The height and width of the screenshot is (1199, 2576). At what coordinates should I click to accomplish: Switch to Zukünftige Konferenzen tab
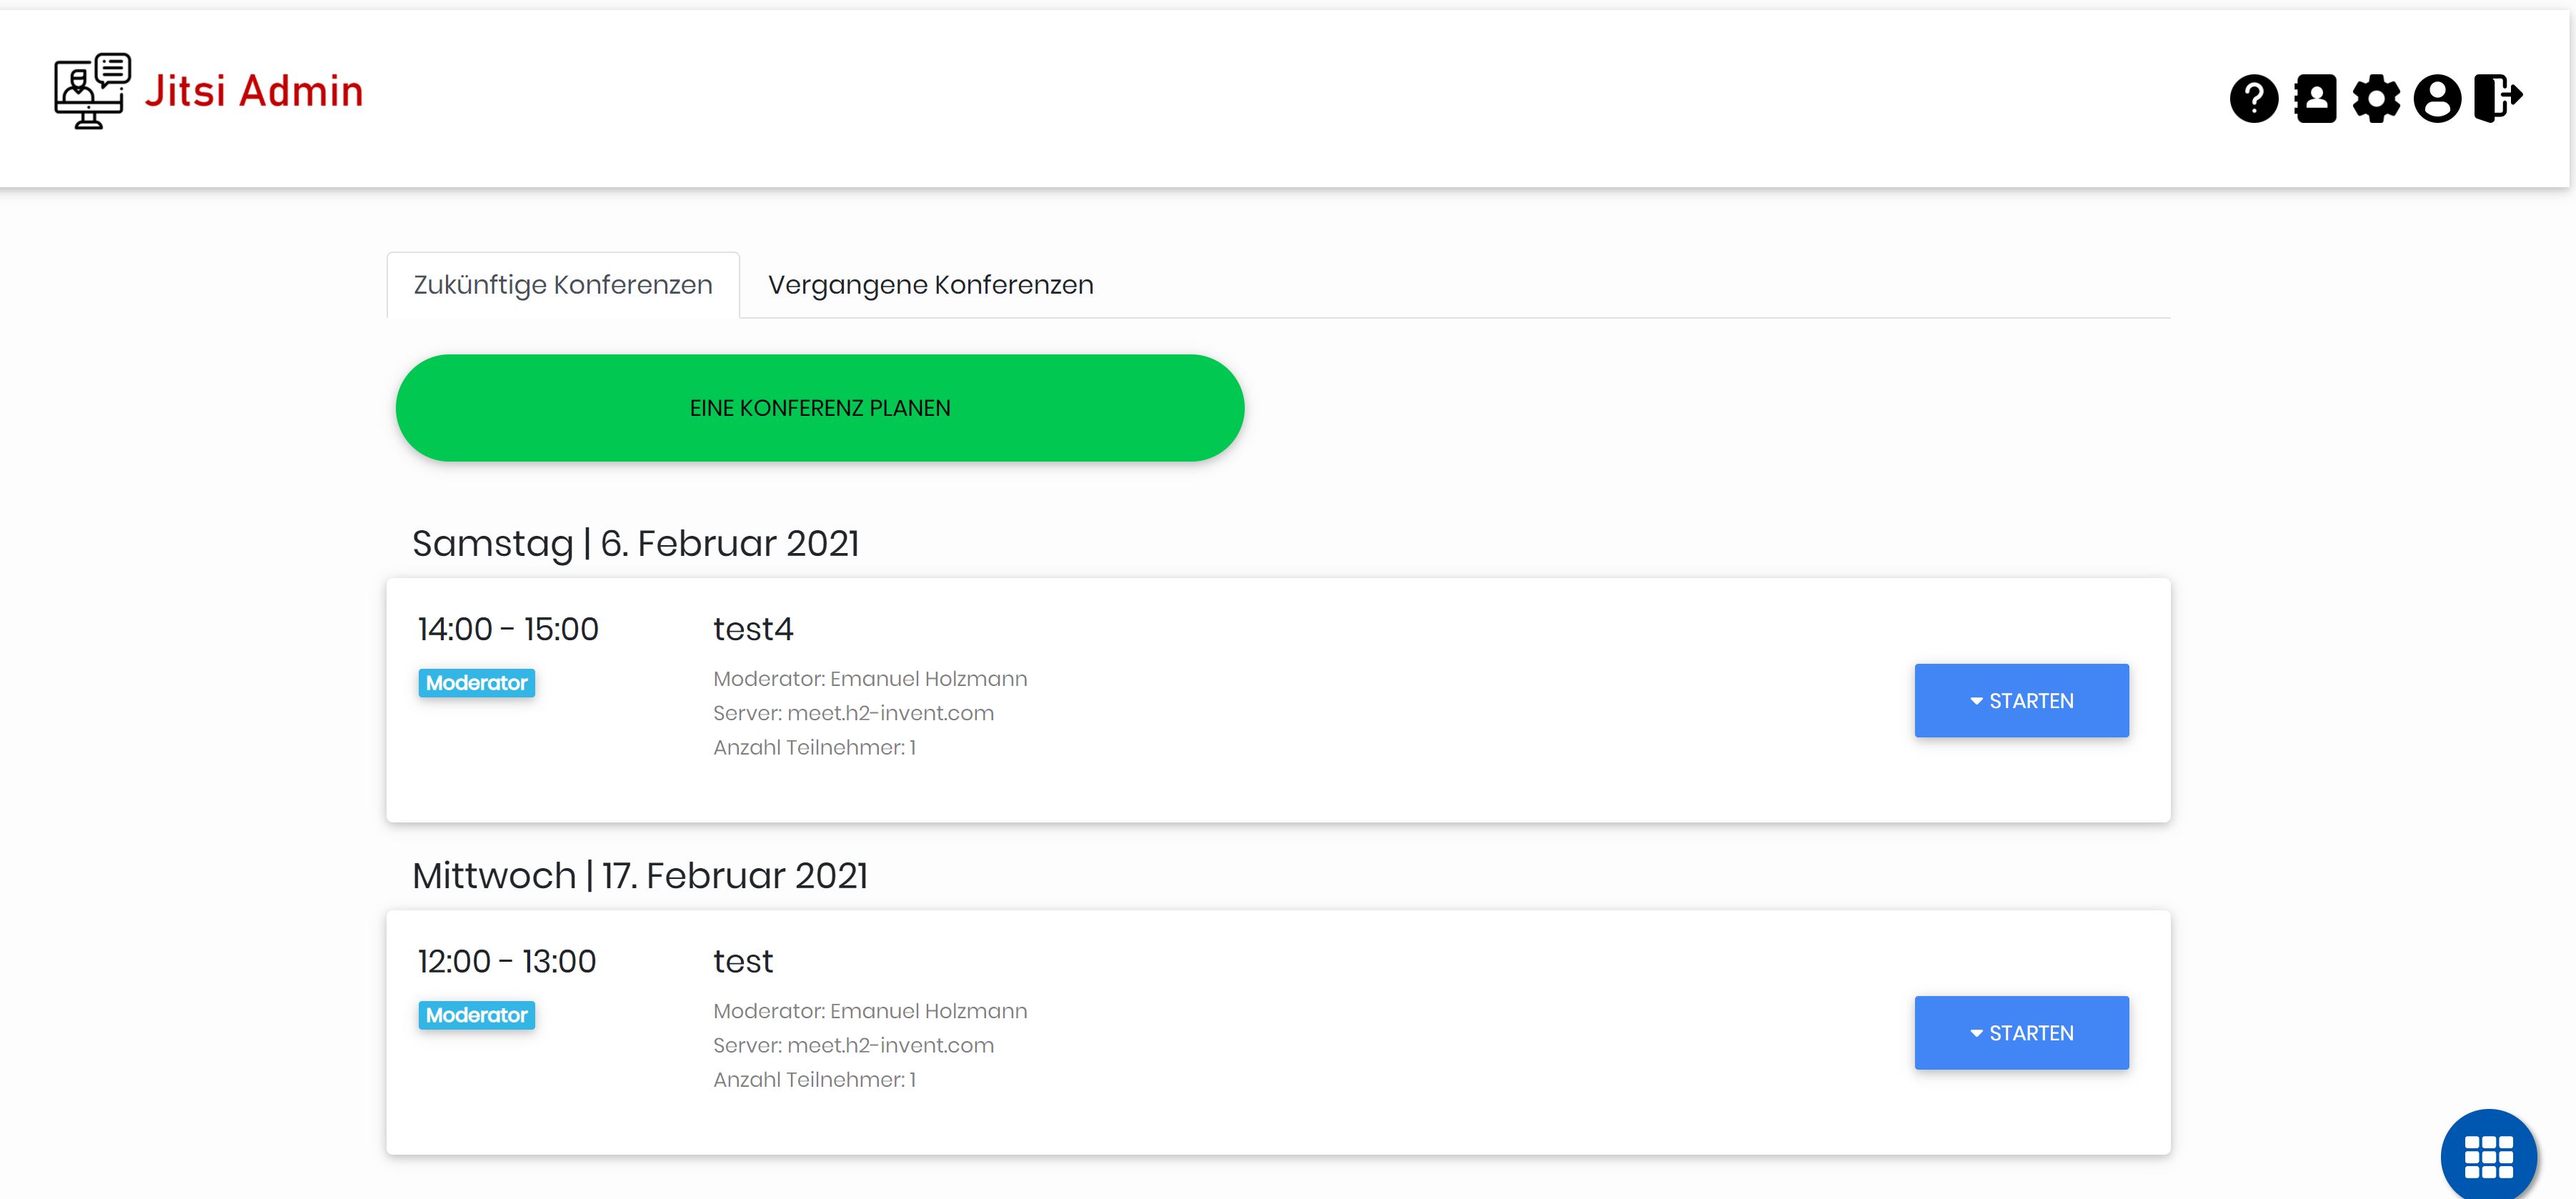[x=563, y=285]
